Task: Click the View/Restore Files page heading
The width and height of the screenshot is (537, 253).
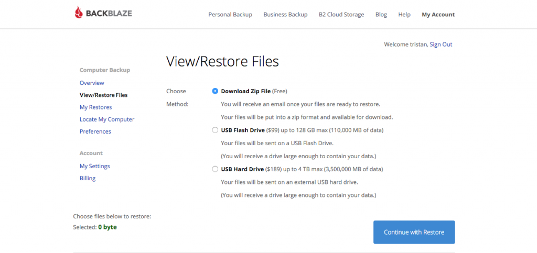Action: coord(222,61)
